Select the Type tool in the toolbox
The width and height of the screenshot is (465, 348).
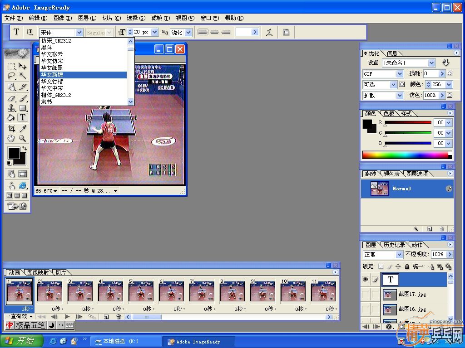click(23, 117)
